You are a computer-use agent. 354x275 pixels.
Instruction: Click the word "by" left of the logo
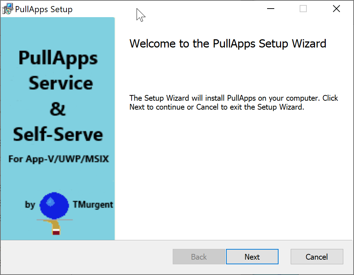pyautogui.click(x=30, y=205)
